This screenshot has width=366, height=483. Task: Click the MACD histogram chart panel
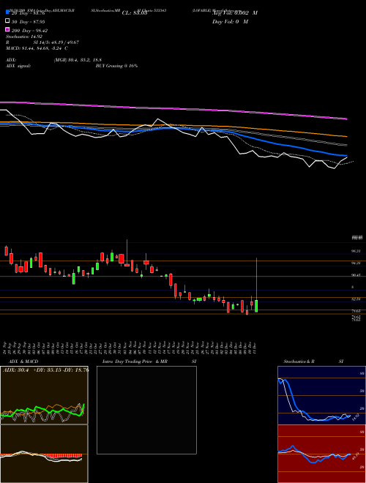44,454
